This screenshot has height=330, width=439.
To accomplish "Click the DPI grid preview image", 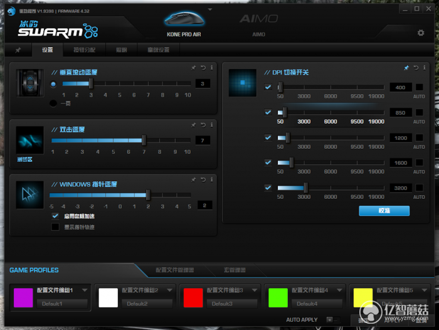I will (x=243, y=83).
